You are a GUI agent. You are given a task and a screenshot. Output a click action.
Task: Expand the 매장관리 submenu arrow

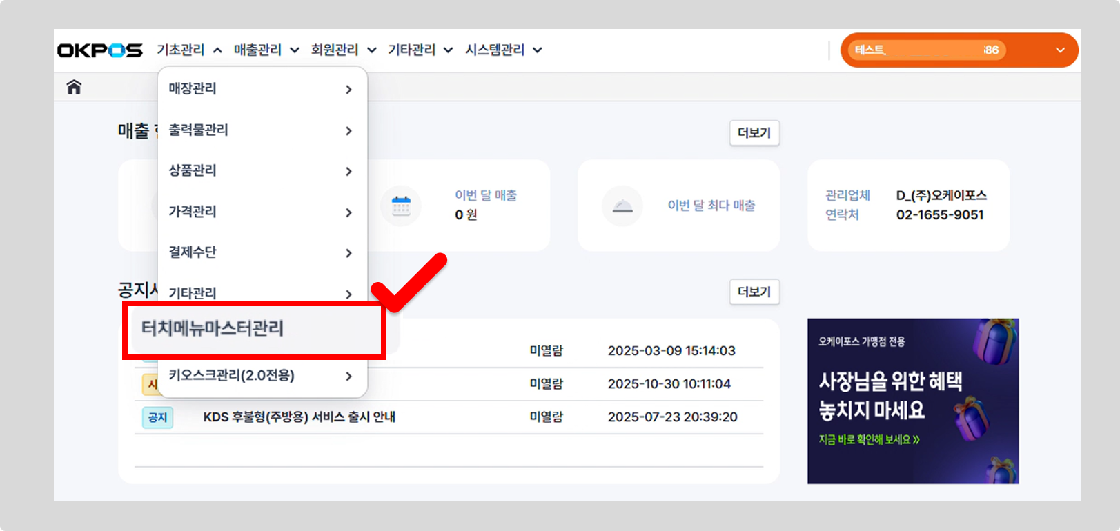pos(348,90)
